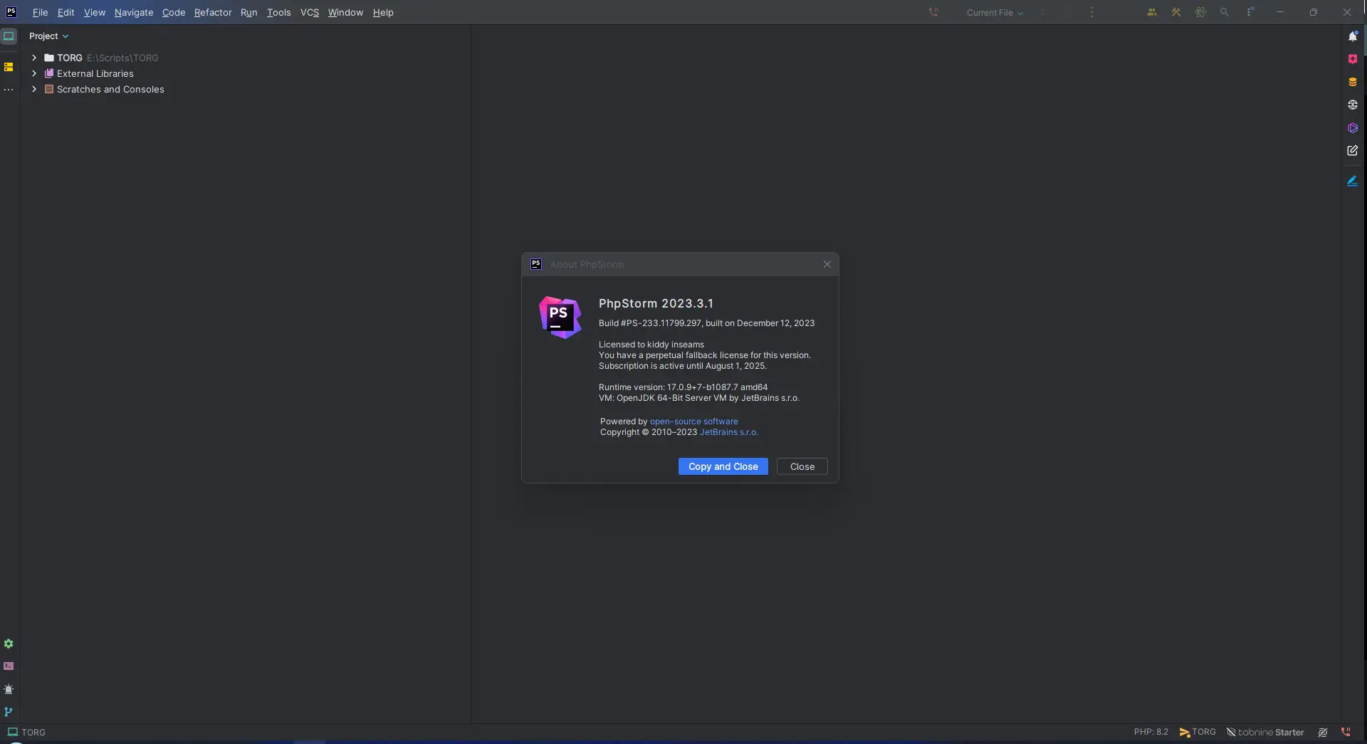Click the Runtime version line

click(683, 387)
